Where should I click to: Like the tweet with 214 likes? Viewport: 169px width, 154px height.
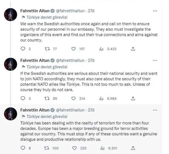[x=74, y=98]
